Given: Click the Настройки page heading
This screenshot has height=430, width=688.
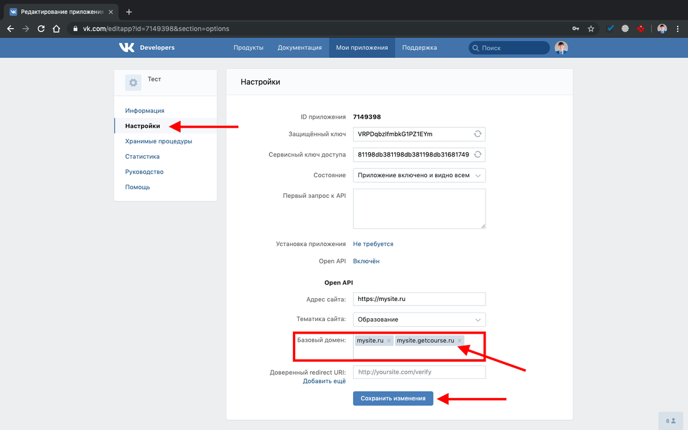Looking at the screenshot, I should click(x=260, y=82).
